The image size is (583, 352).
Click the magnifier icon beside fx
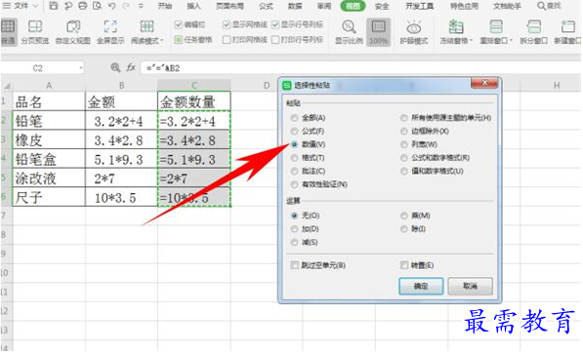click(115, 67)
